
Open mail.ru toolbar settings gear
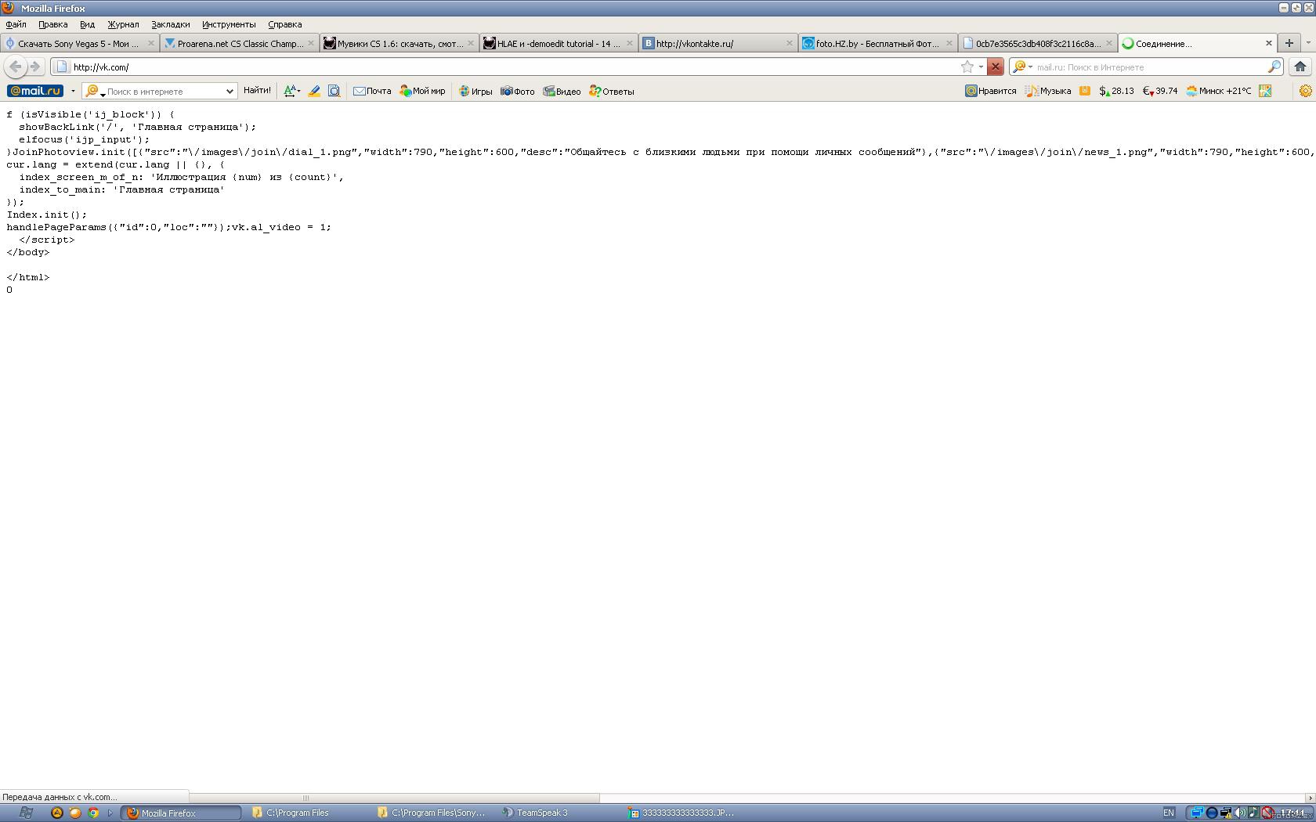tap(1305, 91)
